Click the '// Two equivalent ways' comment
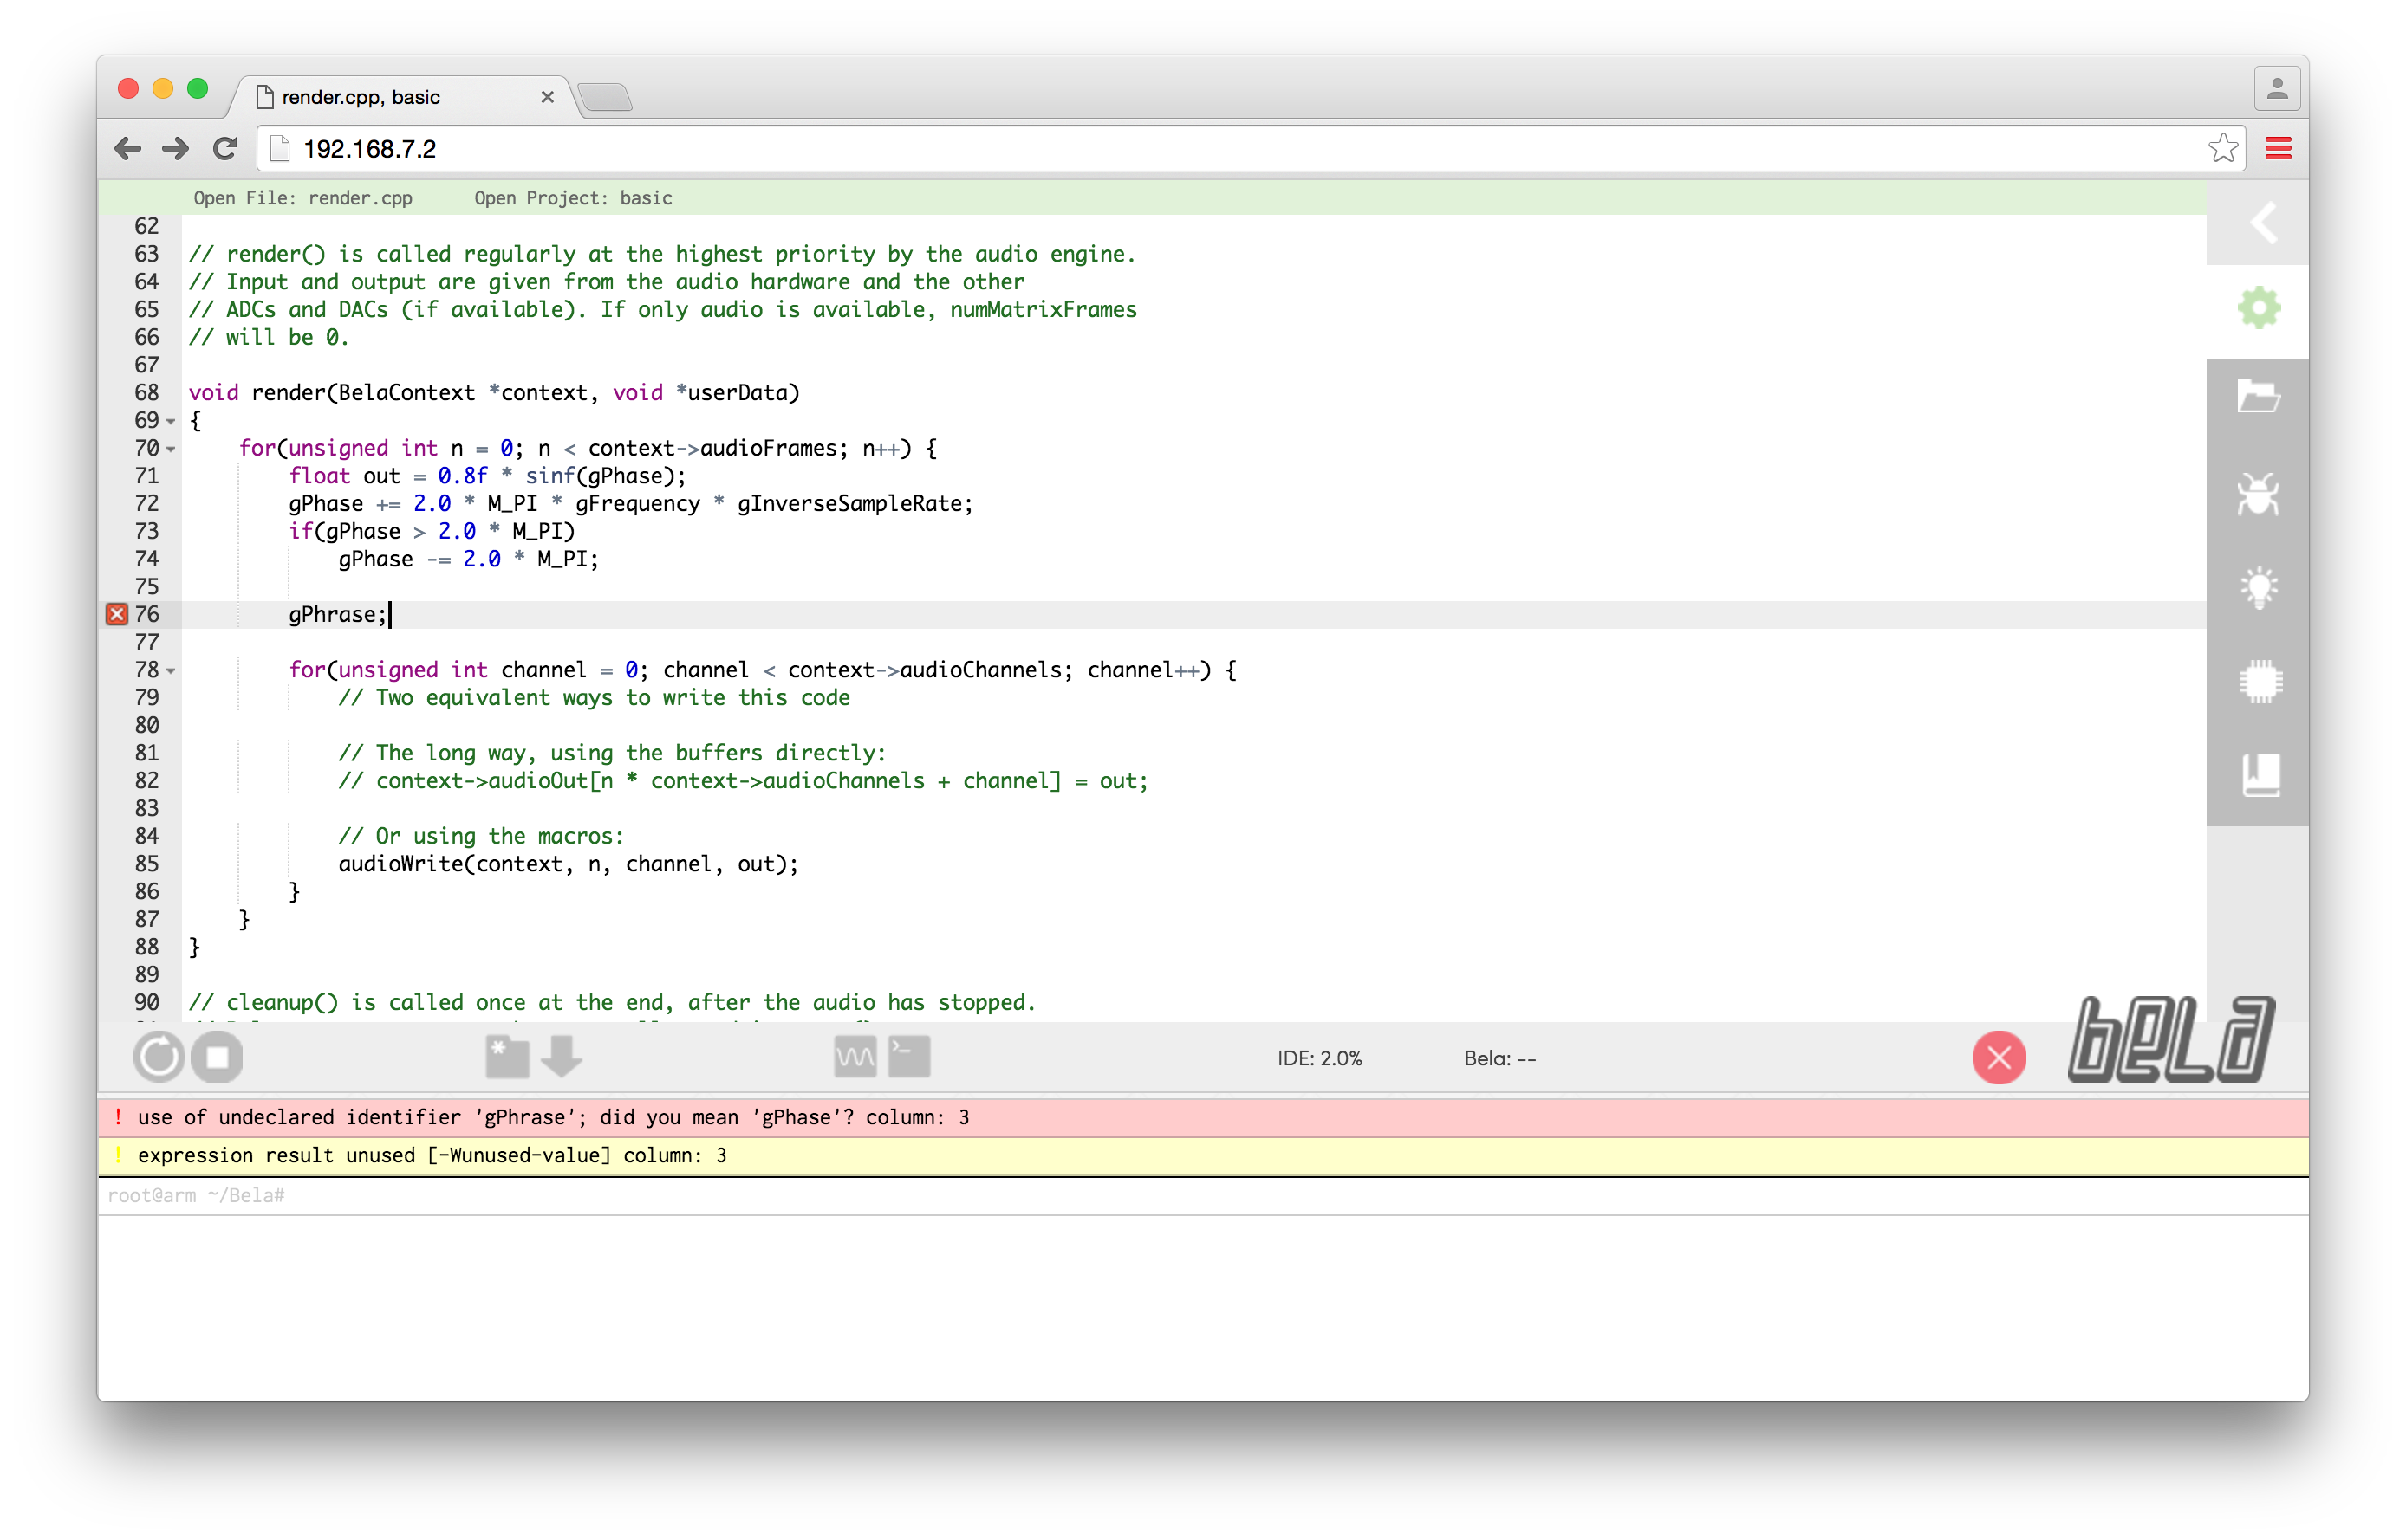 click(595, 698)
